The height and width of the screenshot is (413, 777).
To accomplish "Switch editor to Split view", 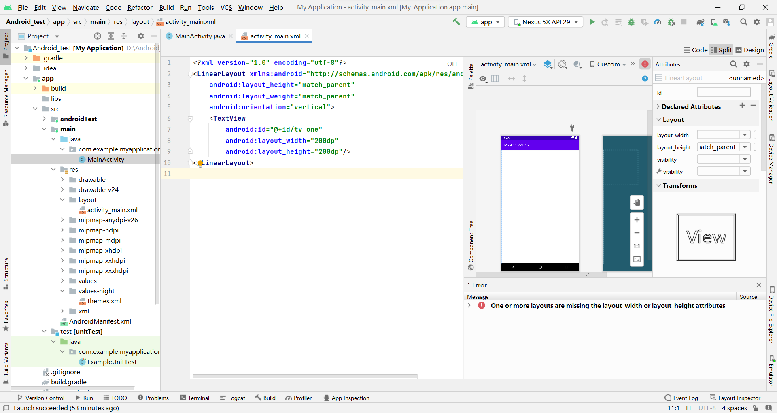I will (x=721, y=50).
